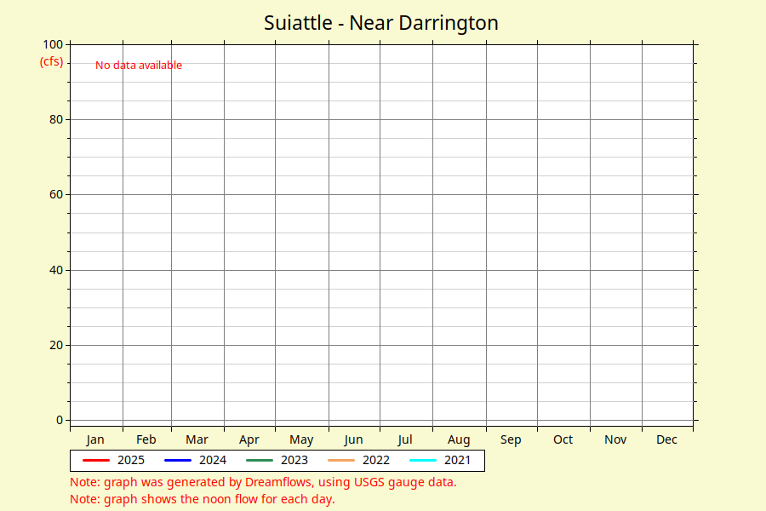Image resolution: width=766 pixels, height=511 pixels.
Task: Click the '(cfs)' axis unit label
Action: point(51,62)
